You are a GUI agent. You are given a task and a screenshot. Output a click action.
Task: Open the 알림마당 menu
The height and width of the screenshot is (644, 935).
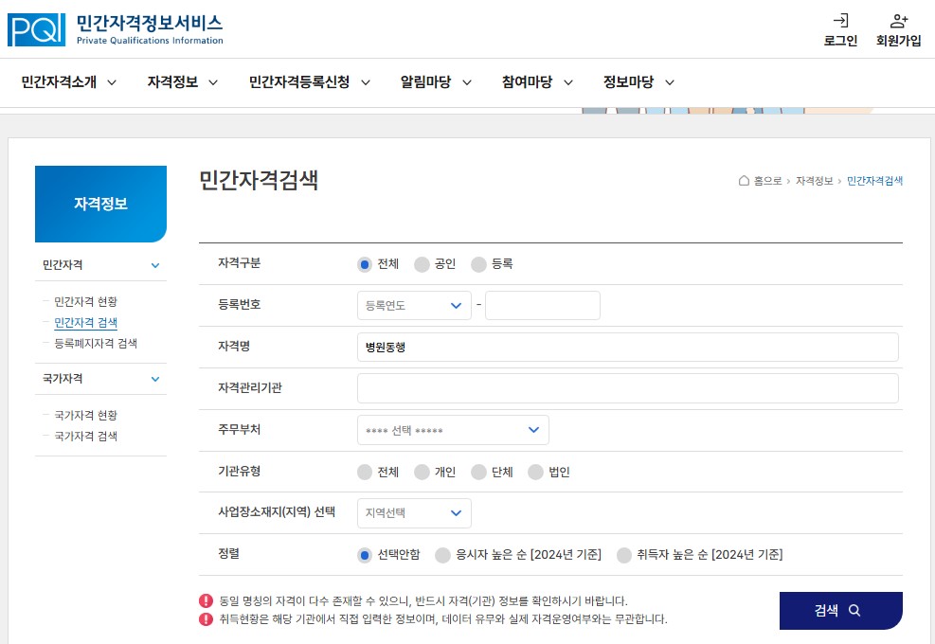427,82
